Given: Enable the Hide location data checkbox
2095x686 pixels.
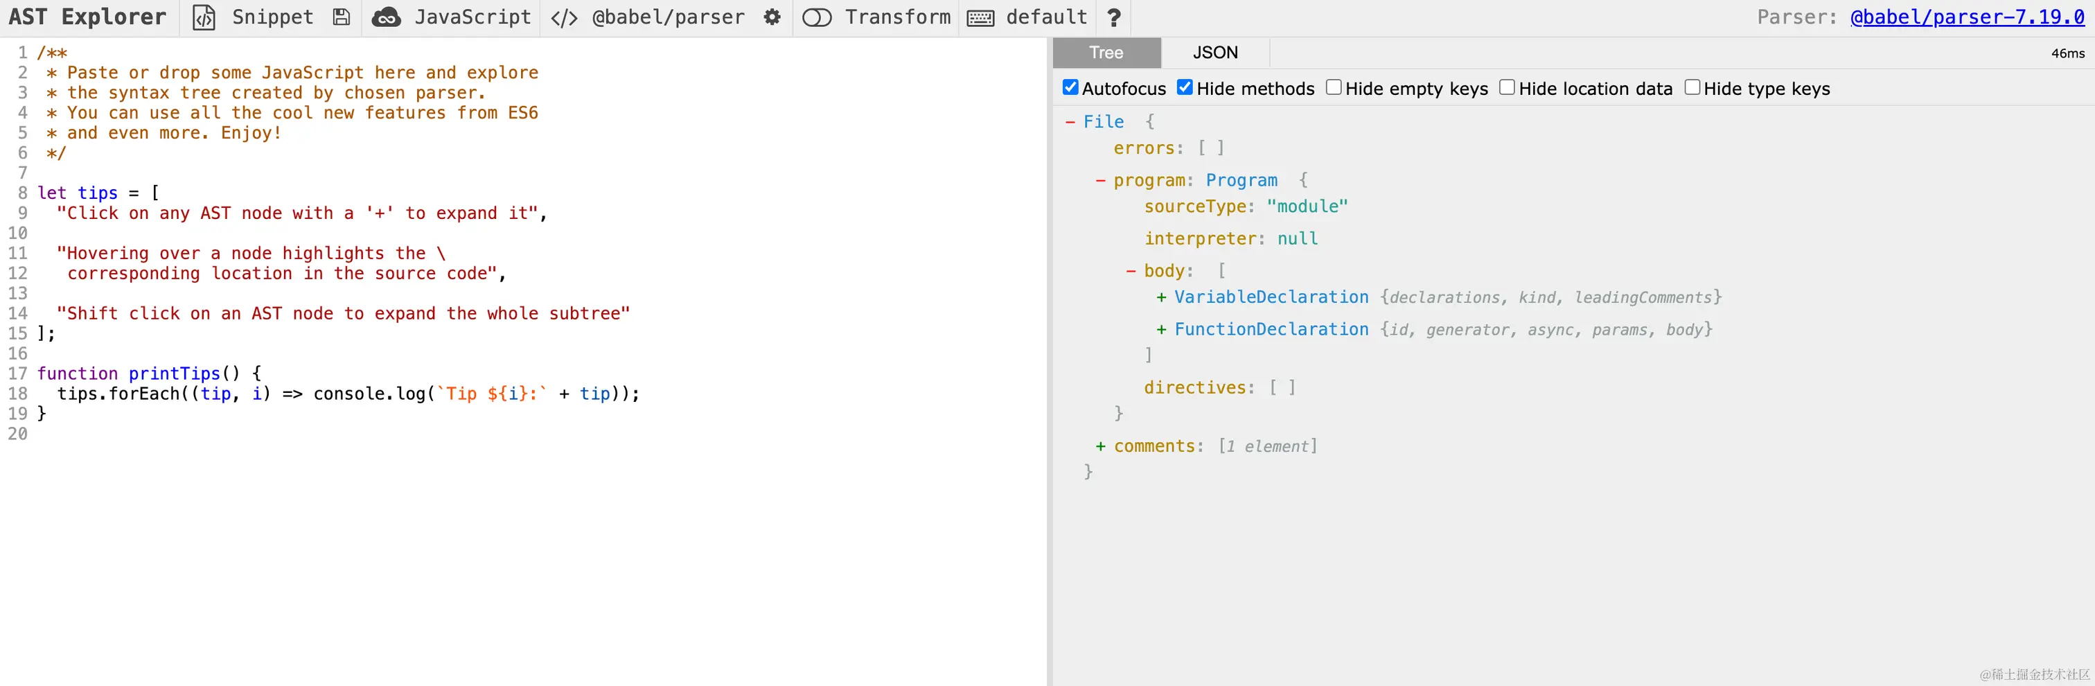Looking at the screenshot, I should click(1507, 88).
